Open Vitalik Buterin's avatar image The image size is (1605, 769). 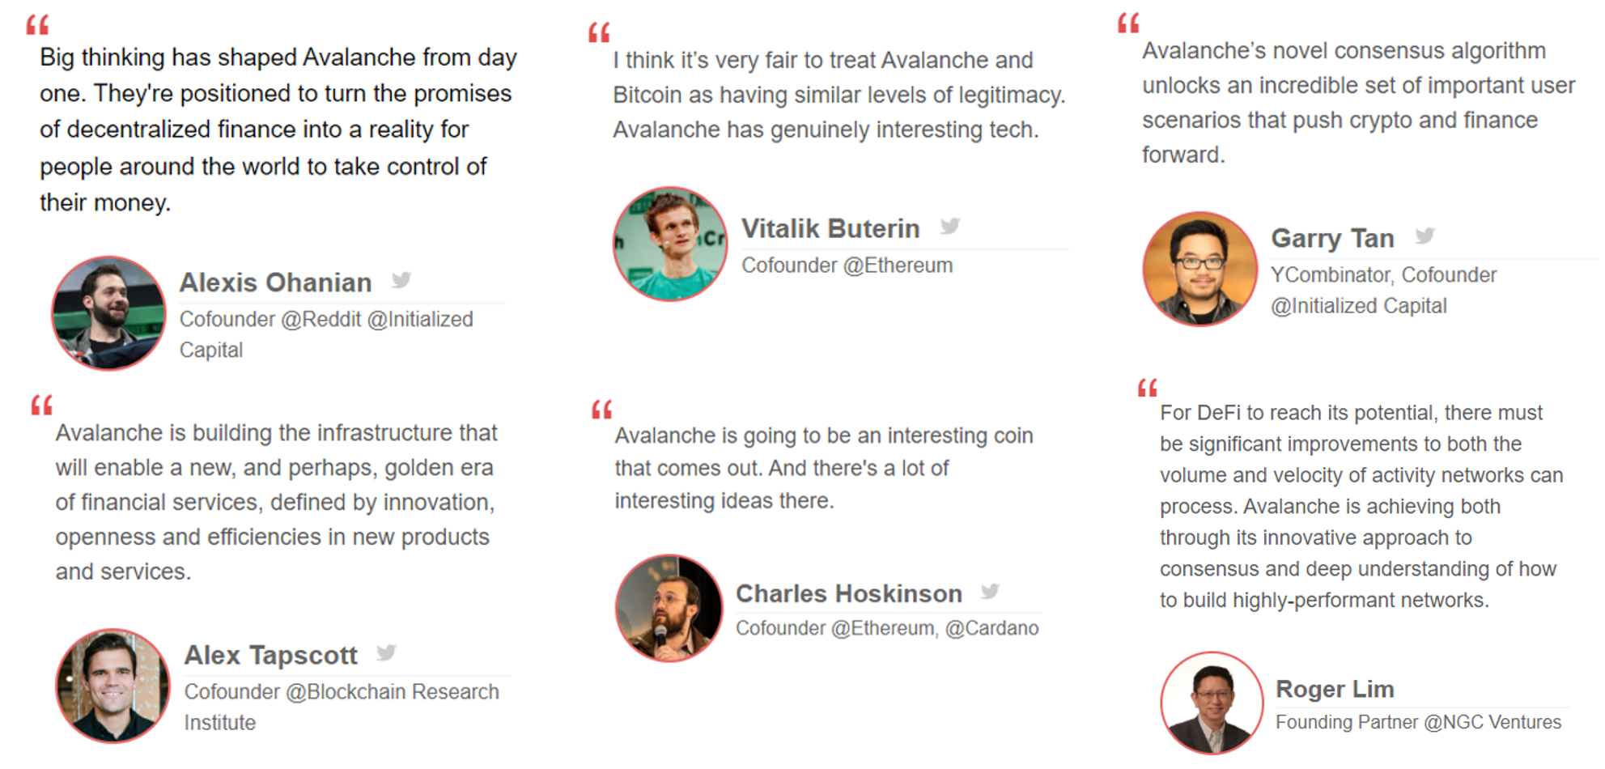pyautogui.click(x=669, y=244)
